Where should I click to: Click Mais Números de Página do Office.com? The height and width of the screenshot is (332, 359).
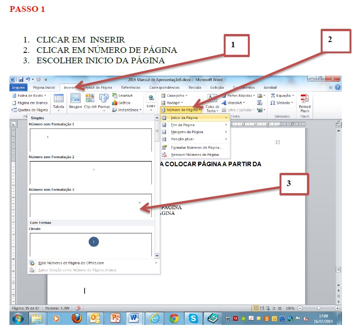coord(71,263)
